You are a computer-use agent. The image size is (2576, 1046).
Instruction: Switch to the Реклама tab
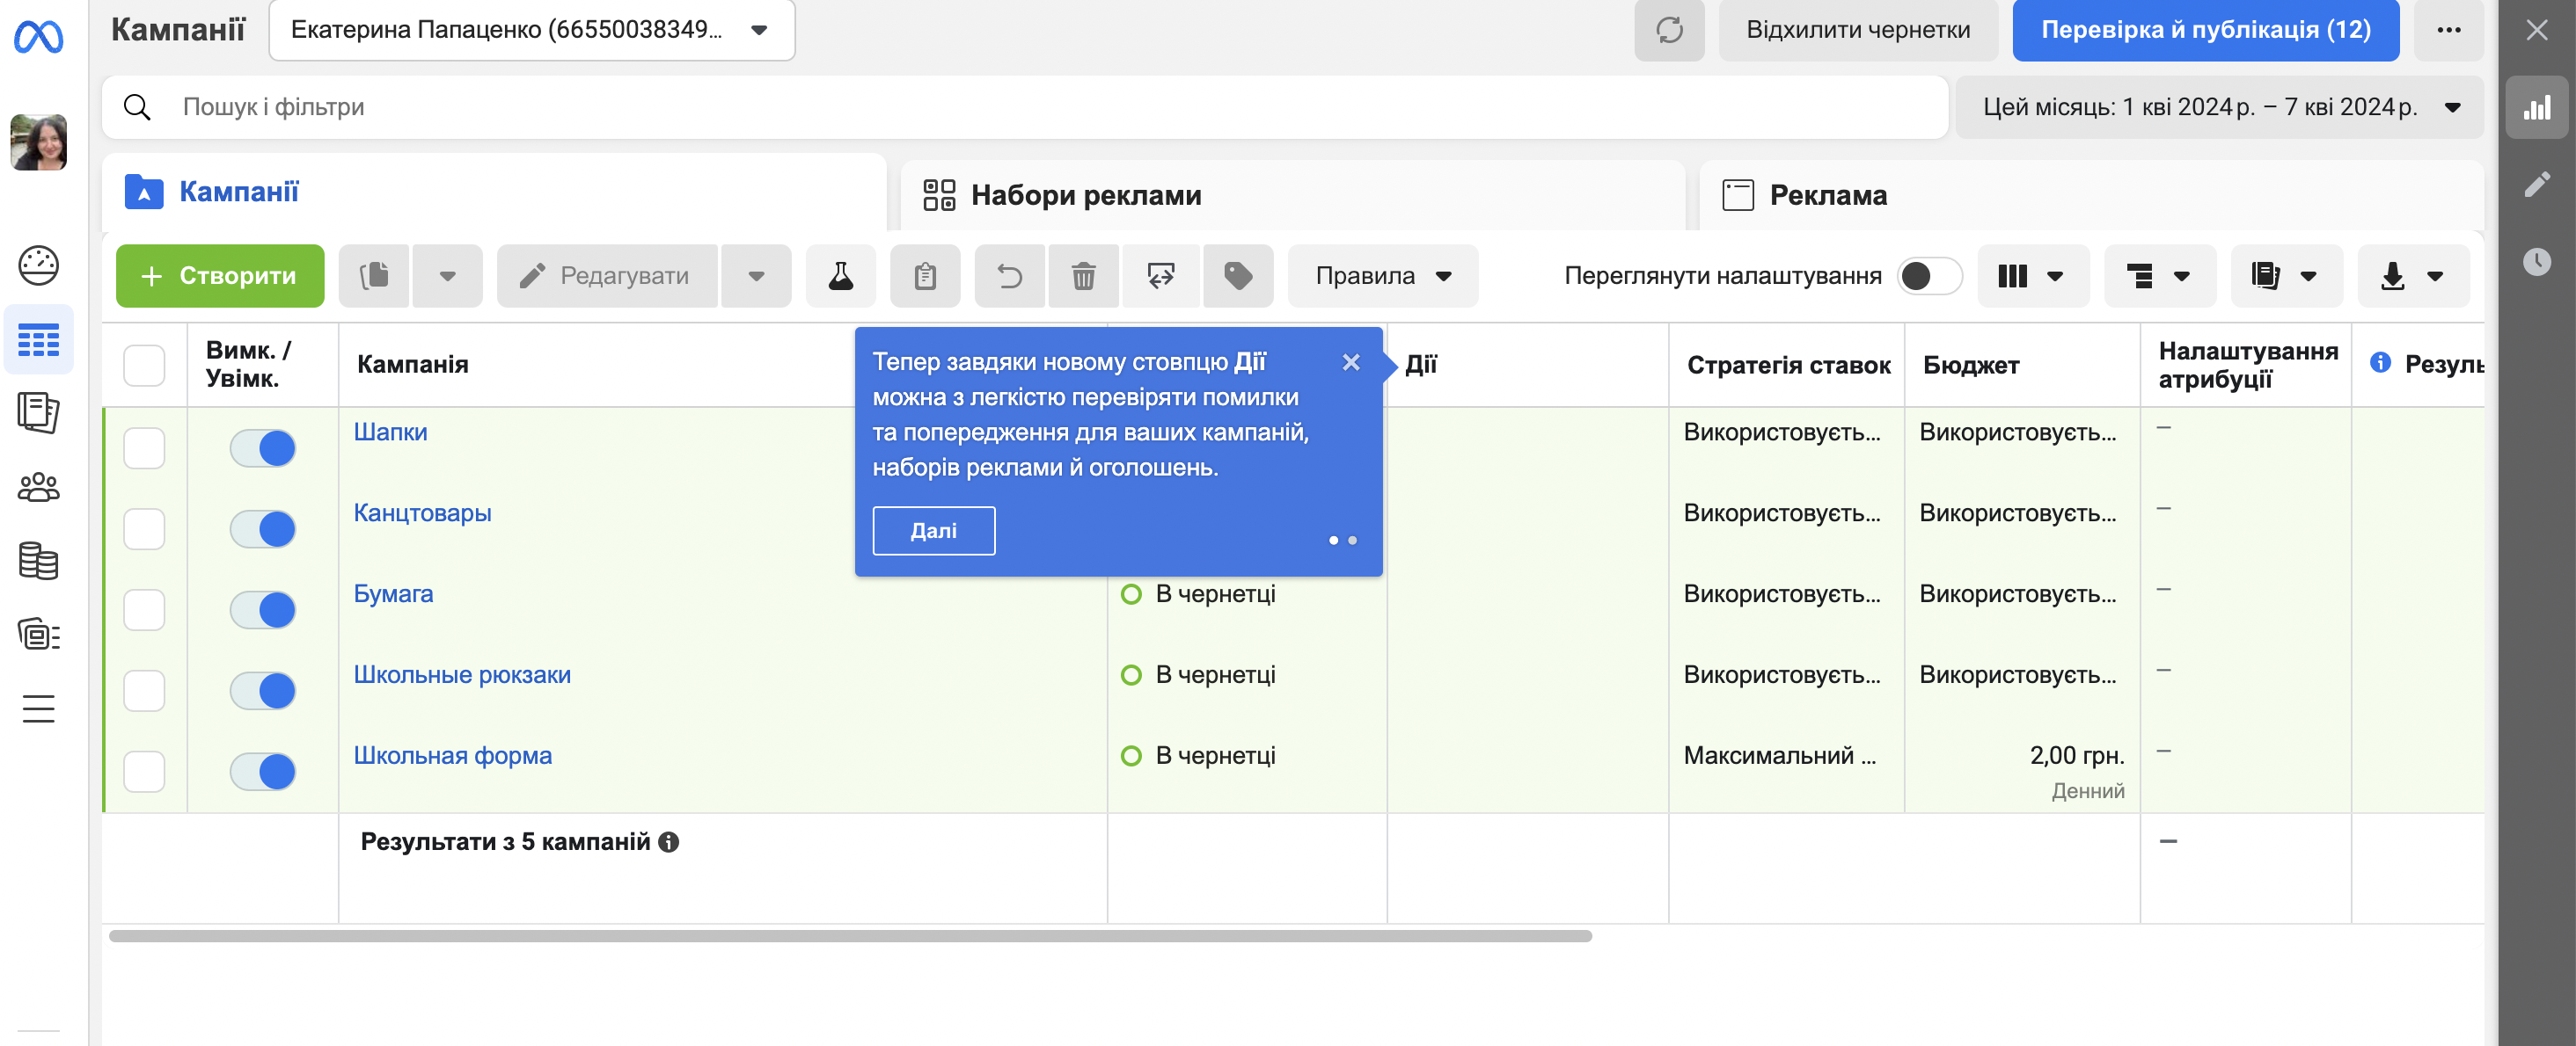click(2091, 196)
